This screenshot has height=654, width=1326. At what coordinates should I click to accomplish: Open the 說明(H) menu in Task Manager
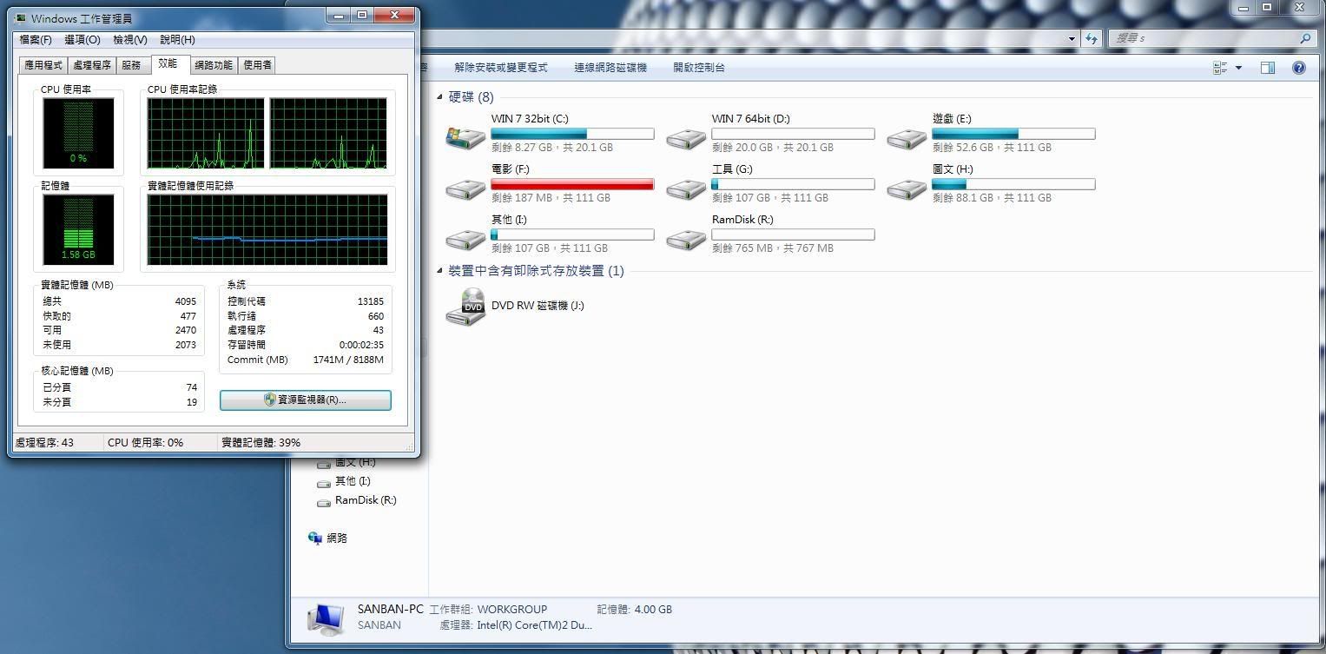pyautogui.click(x=178, y=40)
